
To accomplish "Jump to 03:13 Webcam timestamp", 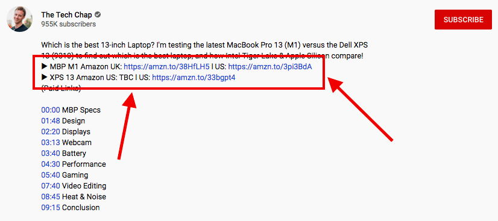I will pos(51,142).
